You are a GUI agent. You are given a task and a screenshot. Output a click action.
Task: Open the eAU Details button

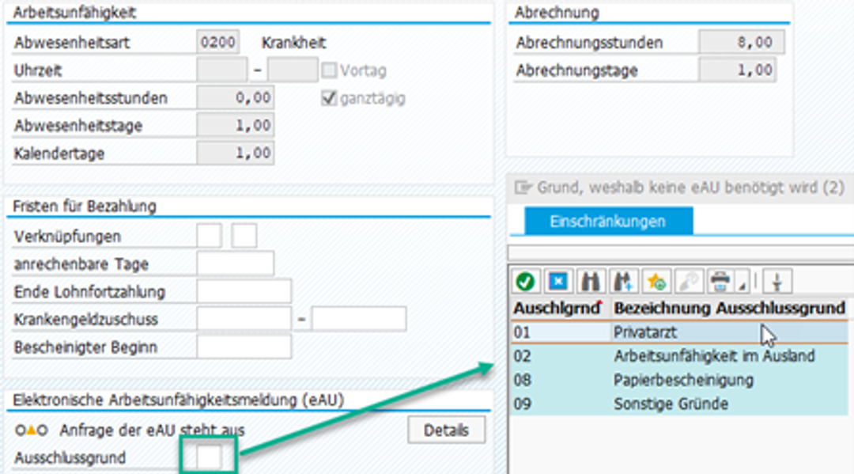click(447, 430)
